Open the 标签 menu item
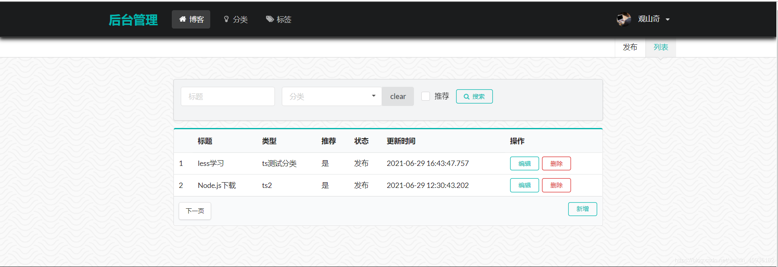Viewport: 778px width, 267px height. [279, 19]
